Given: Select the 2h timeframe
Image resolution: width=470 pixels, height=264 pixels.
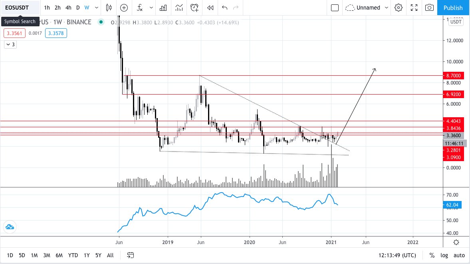Looking at the screenshot, I should [x=58, y=8].
